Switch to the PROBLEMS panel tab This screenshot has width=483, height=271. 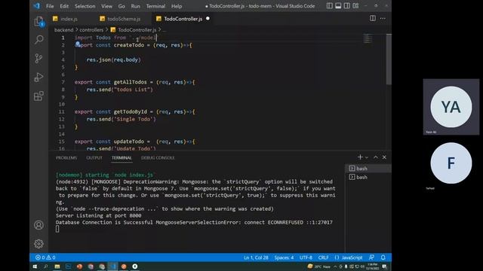click(66, 157)
